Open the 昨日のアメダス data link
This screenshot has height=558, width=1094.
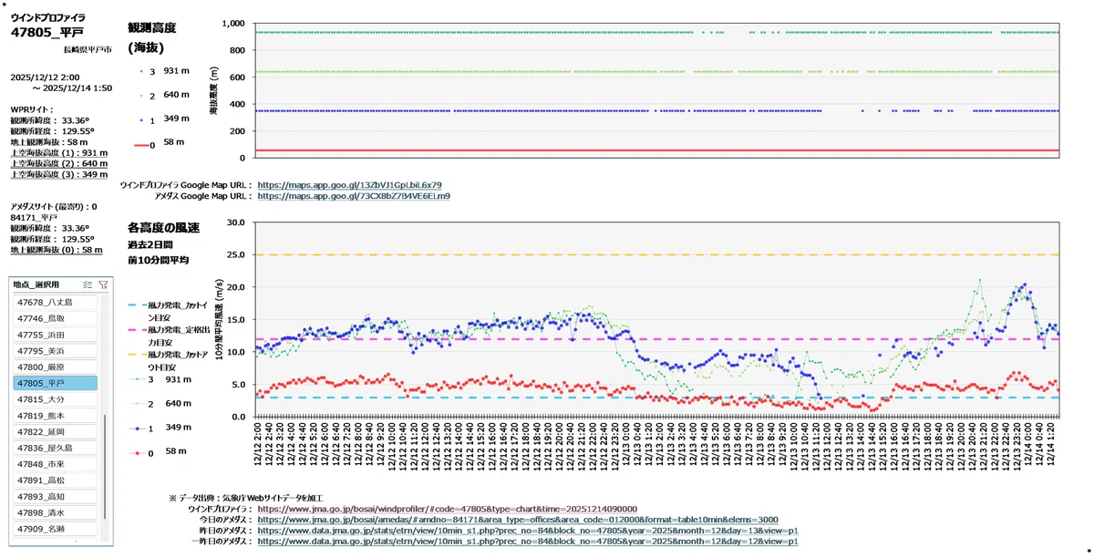pyautogui.click(x=528, y=531)
